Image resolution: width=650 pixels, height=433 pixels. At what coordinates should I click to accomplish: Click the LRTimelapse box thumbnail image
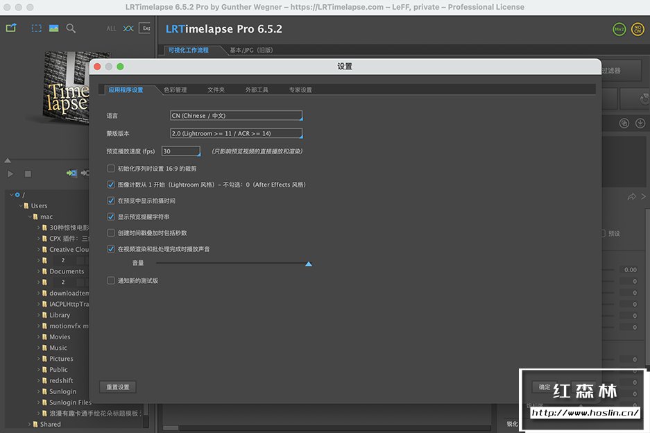coord(67,88)
